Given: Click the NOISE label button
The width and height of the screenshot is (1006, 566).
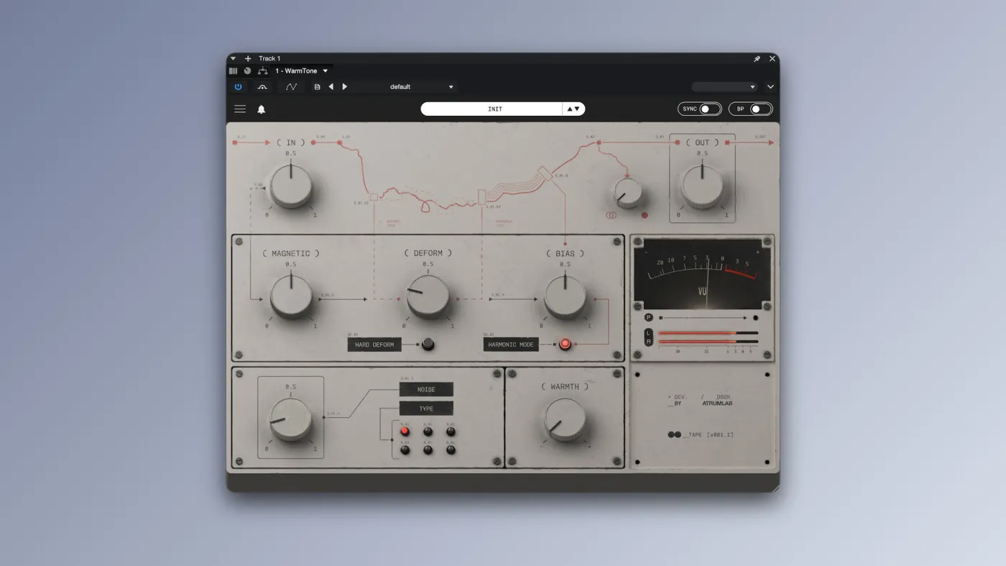Looking at the screenshot, I should tap(426, 389).
